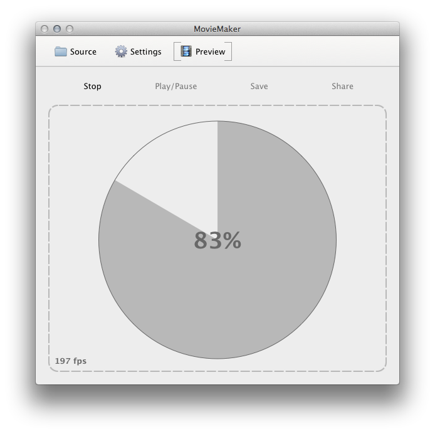Click the 83% progress pie chart
Viewport: 435px width, 434px height.
point(217,240)
